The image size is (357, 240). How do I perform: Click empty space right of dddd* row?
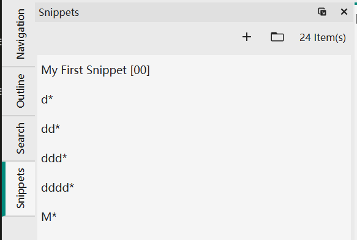(212, 187)
